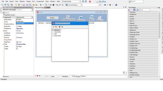Toggle the Visible property checkbox

coord(17,47)
